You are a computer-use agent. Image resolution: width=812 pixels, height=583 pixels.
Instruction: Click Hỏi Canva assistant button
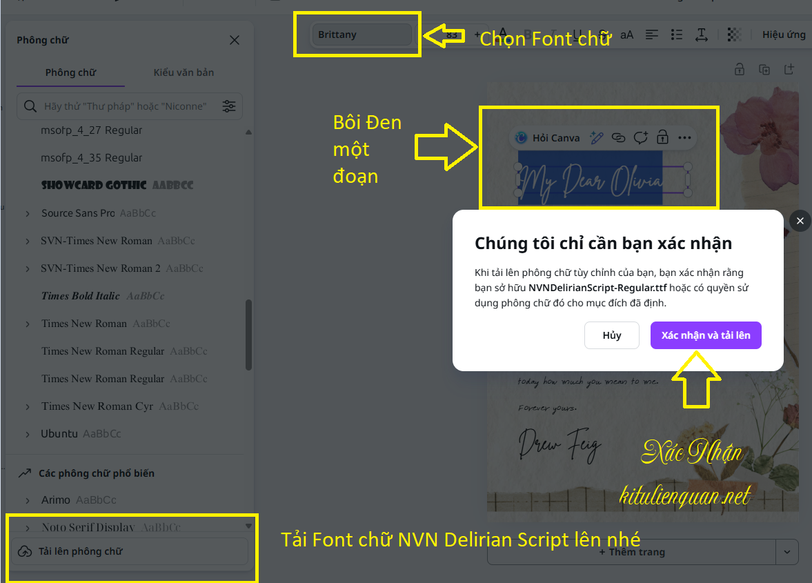pyautogui.click(x=548, y=138)
